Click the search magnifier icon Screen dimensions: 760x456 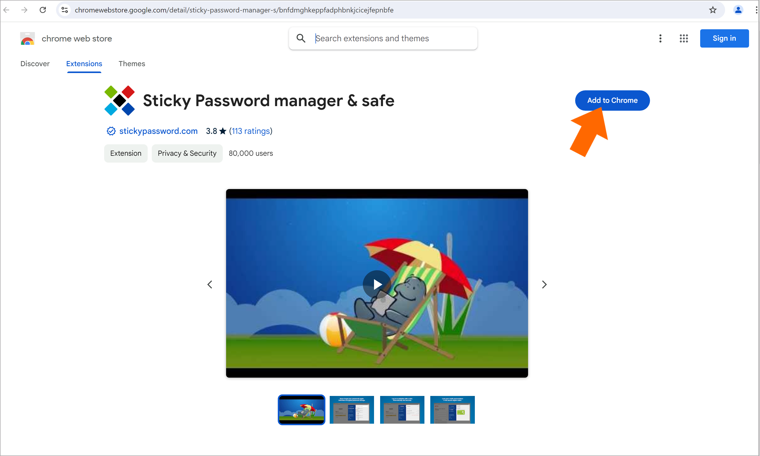click(x=301, y=38)
